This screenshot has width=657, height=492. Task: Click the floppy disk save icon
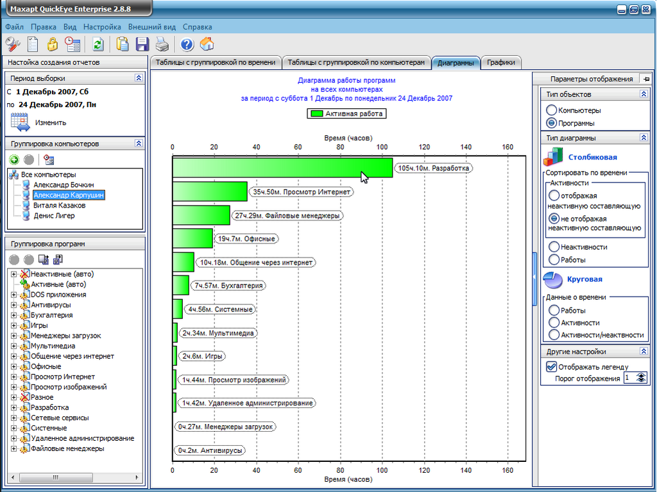coord(142,44)
